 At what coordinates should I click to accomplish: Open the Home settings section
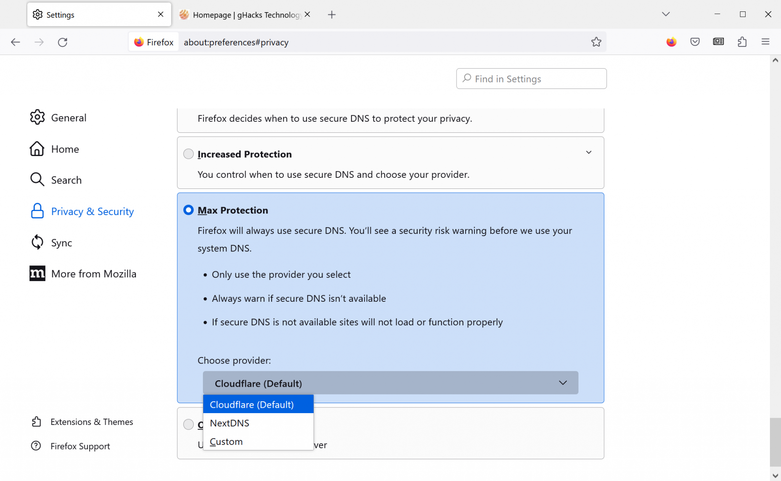click(x=65, y=149)
